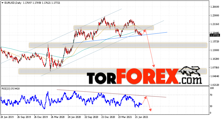Select the 1.10280 price axis label
Viewport: 221px width, 120px height.
click(215, 59)
